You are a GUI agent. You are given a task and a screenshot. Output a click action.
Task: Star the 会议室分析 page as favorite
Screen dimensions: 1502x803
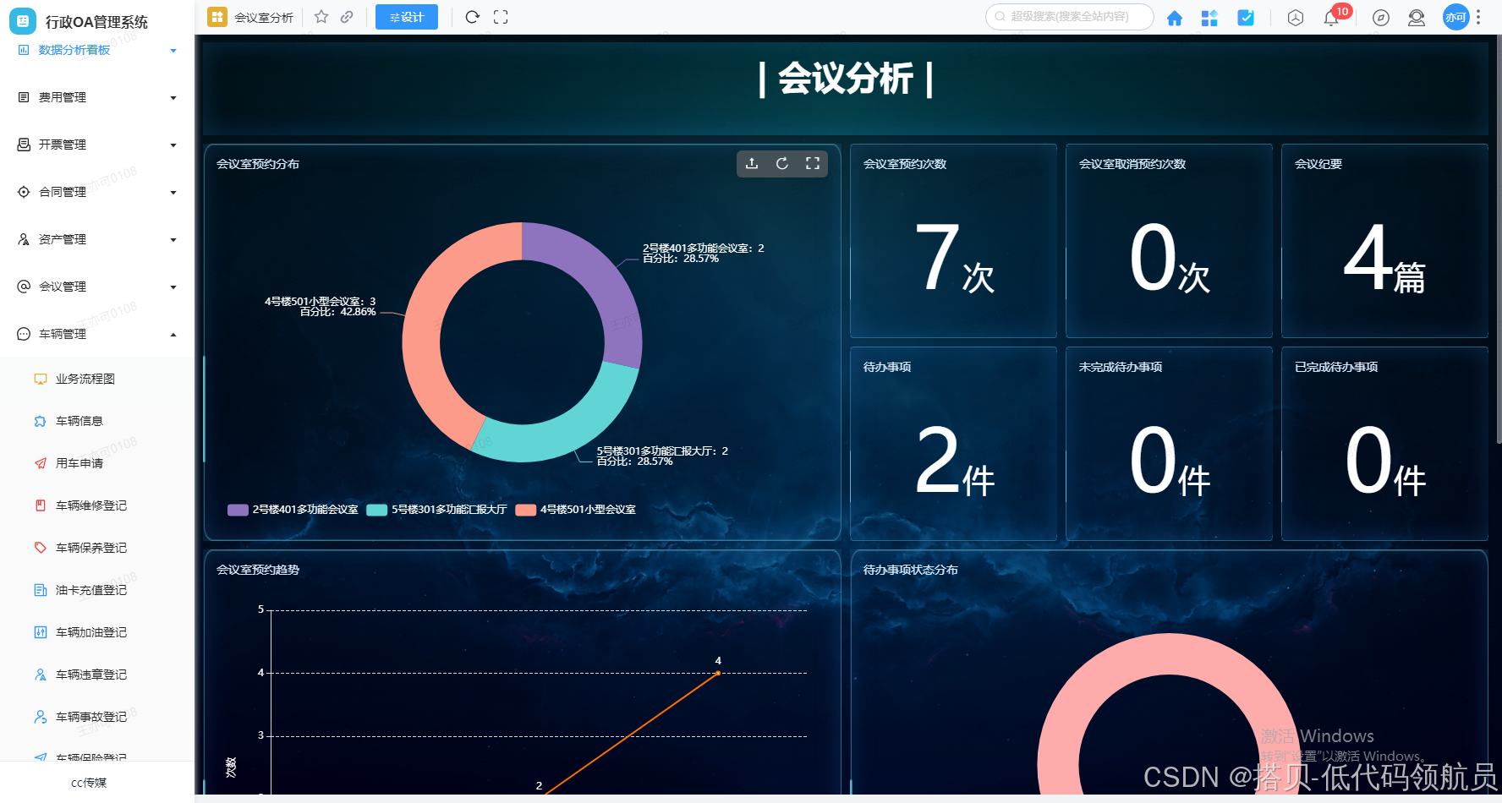(x=321, y=16)
